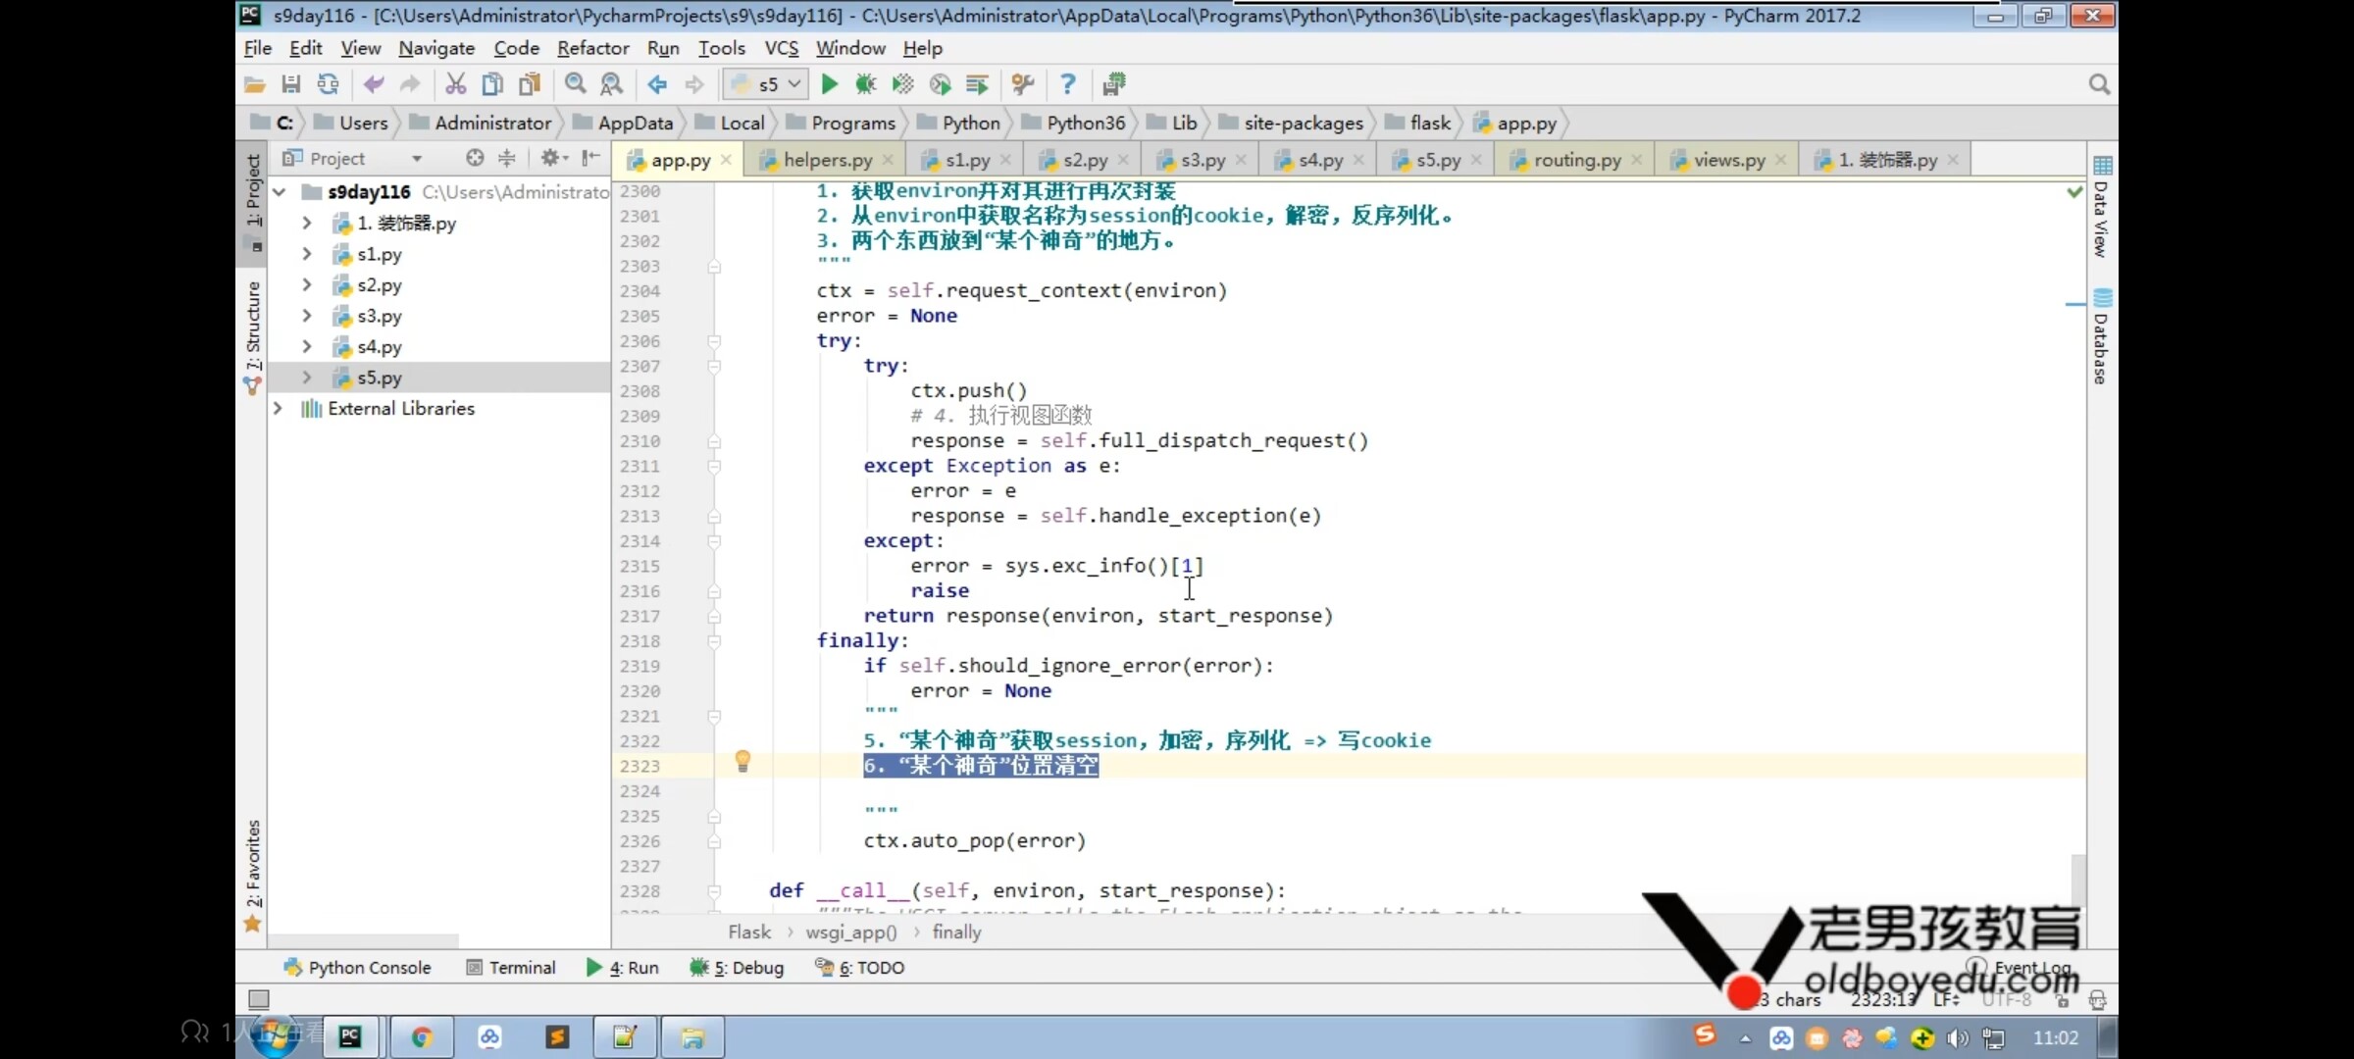
Task: Click the Search Everywhere magnifier icon
Action: pos(2099,84)
